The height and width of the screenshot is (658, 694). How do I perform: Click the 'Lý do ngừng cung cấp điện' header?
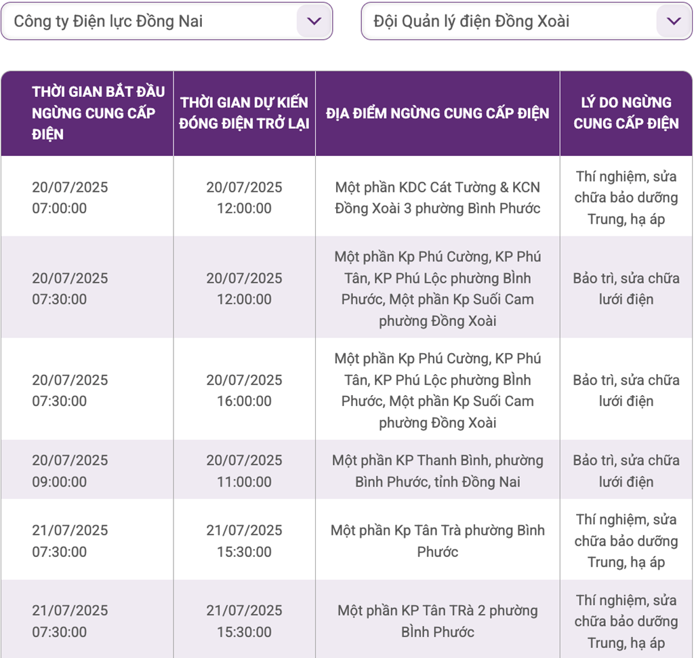(x=626, y=113)
